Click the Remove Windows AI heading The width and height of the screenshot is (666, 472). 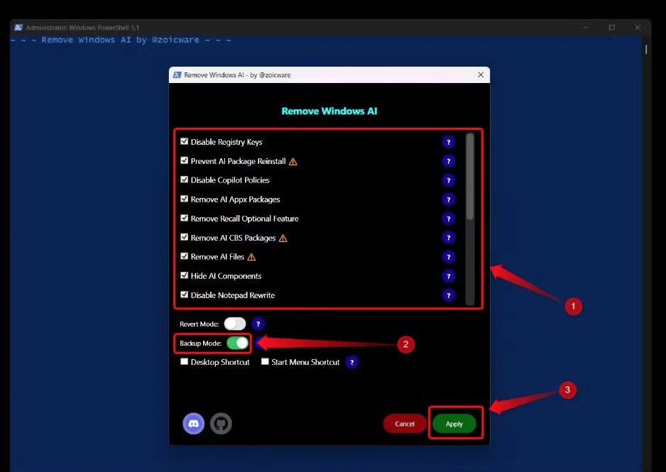coord(329,111)
